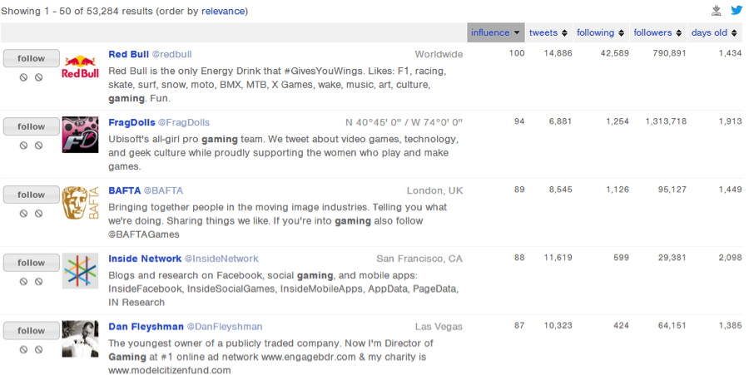Image resolution: width=749 pixels, height=375 pixels.
Task: Click Red Bull's 790,891 followers value
Action: [669, 53]
